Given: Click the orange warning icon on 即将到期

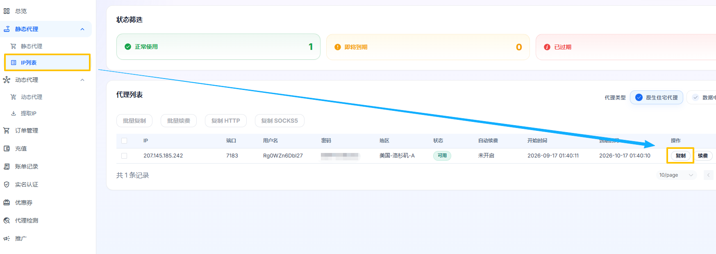Looking at the screenshot, I should [x=338, y=47].
